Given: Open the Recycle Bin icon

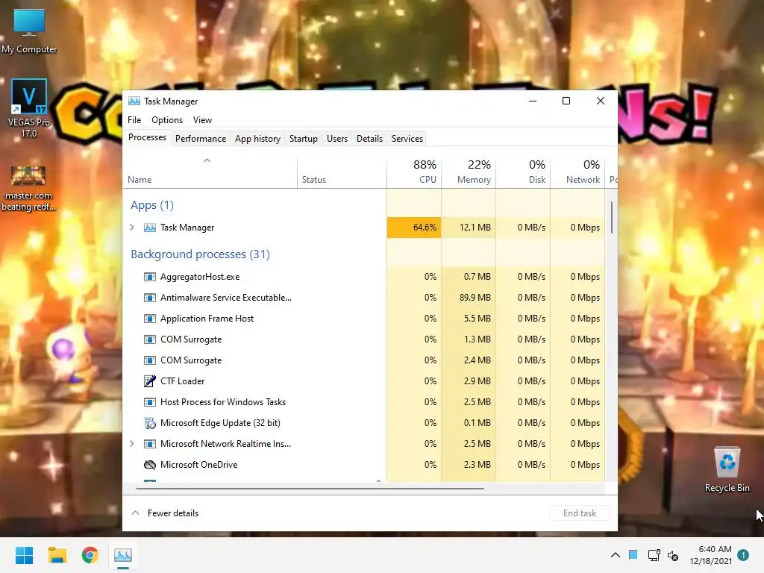Looking at the screenshot, I should tap(727, 470).
